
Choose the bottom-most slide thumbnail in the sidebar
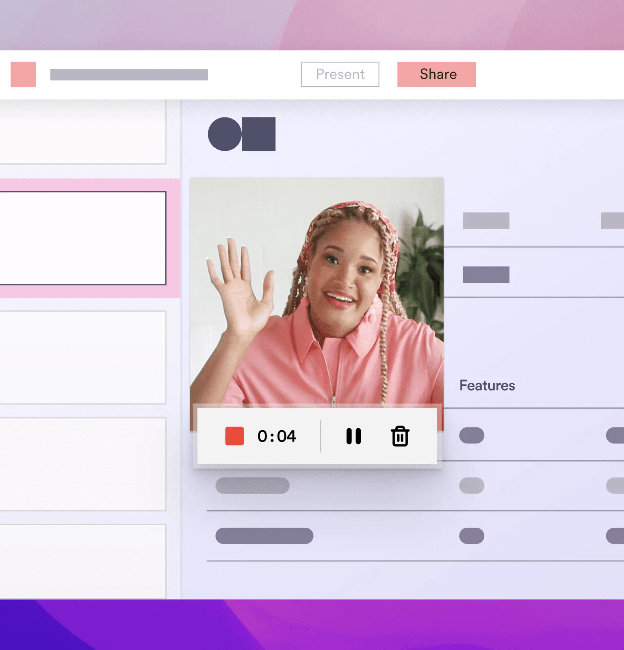pyautogui.click(x=83, y=561)
